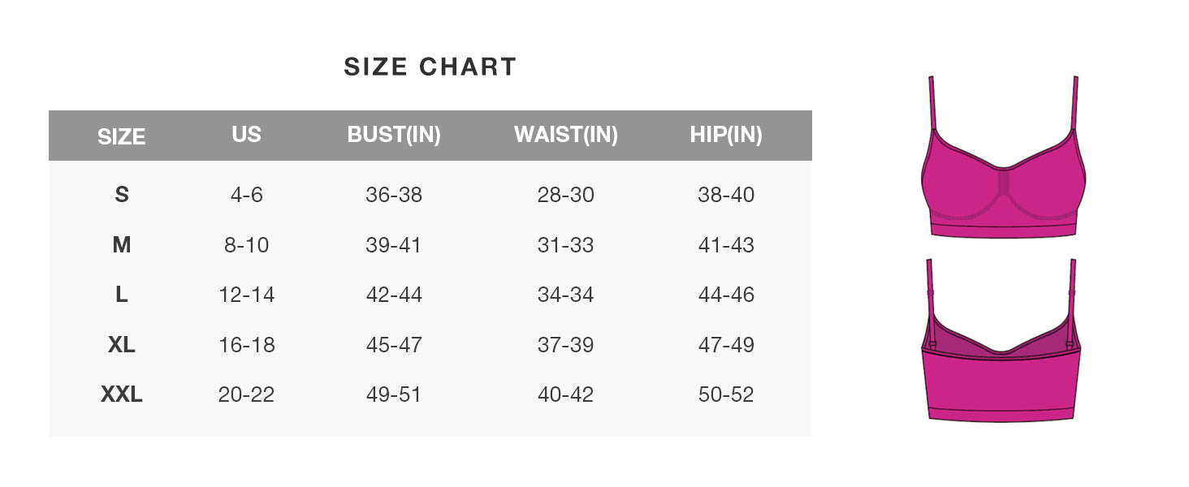Click hip value 38-40
The height and width of the screenshot is (487, 1189).
(726, 195)
